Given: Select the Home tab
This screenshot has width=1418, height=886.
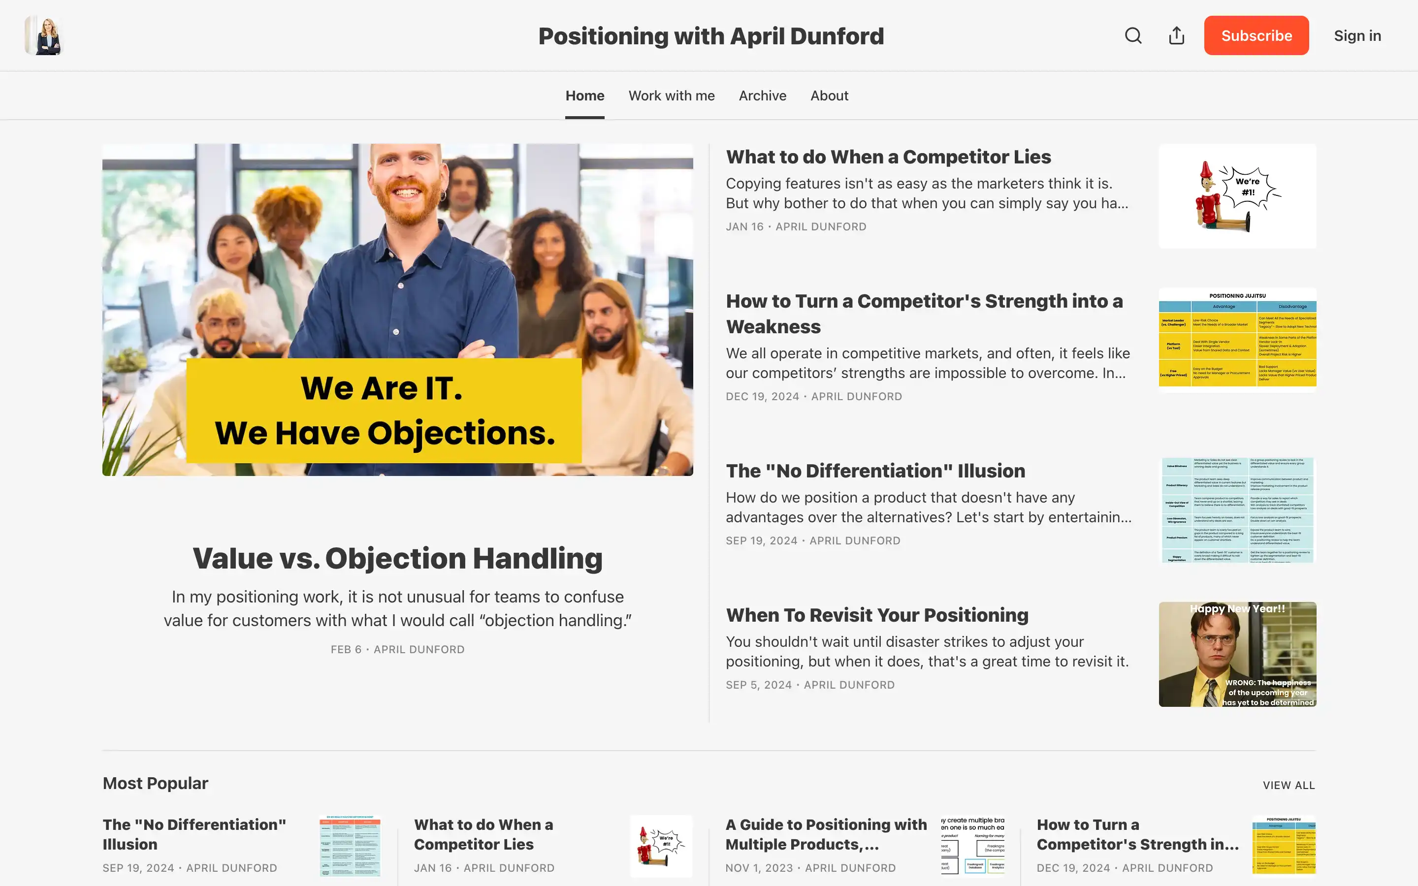Looking at the screenshot, I should [584, 95].
